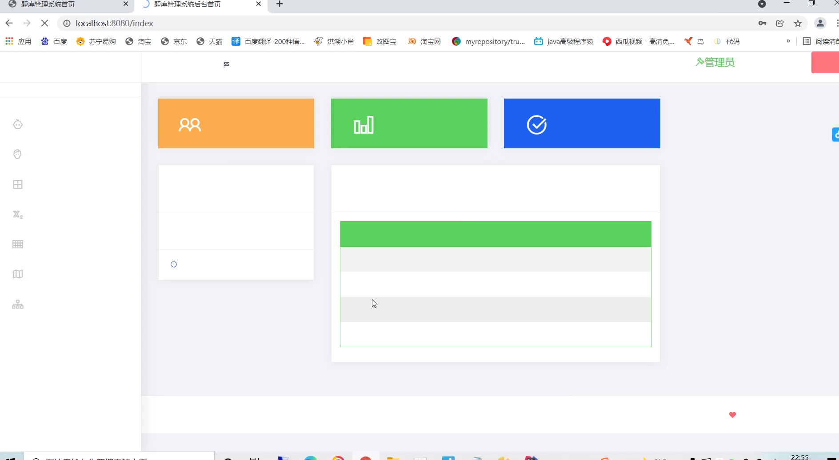839x460 pixels.
Task: Select the X subscript sidebar icon
Action: click(18, 215)
